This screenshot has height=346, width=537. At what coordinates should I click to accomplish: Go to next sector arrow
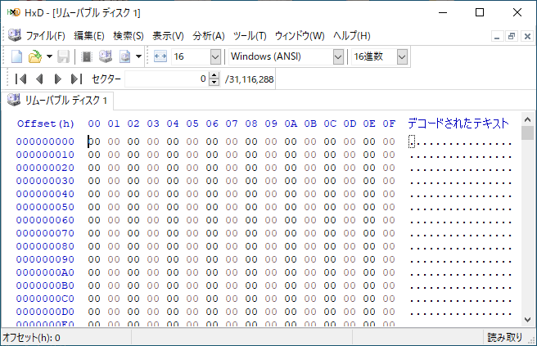coord(58,79)
